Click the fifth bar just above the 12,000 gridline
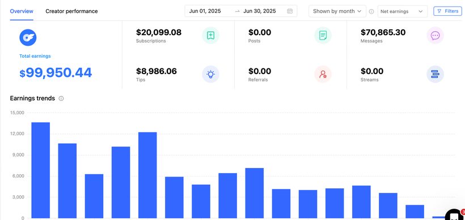The image size is (465, 220). (147, 175)
